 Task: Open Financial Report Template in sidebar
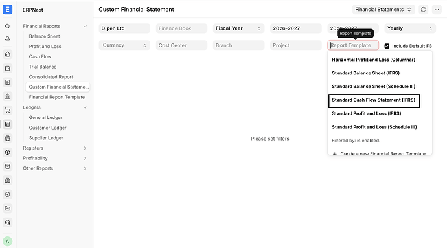pos(57,97)
